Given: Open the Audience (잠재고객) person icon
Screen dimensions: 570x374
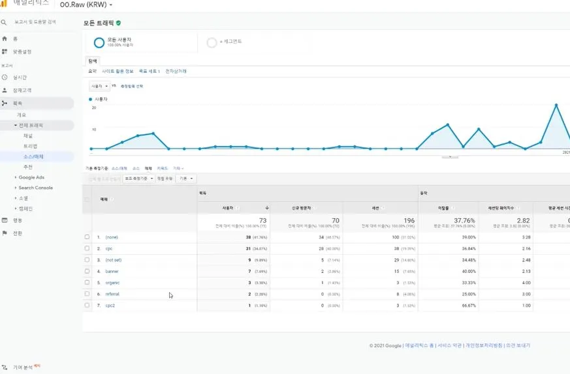Looking at the screenshot, I should [5, 91].
